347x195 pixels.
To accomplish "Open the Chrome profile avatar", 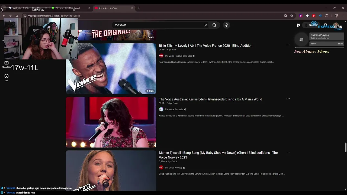I will [x=336, y=16].
